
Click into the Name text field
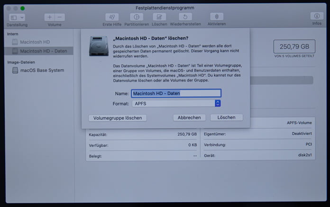click(x=176, y=93)
